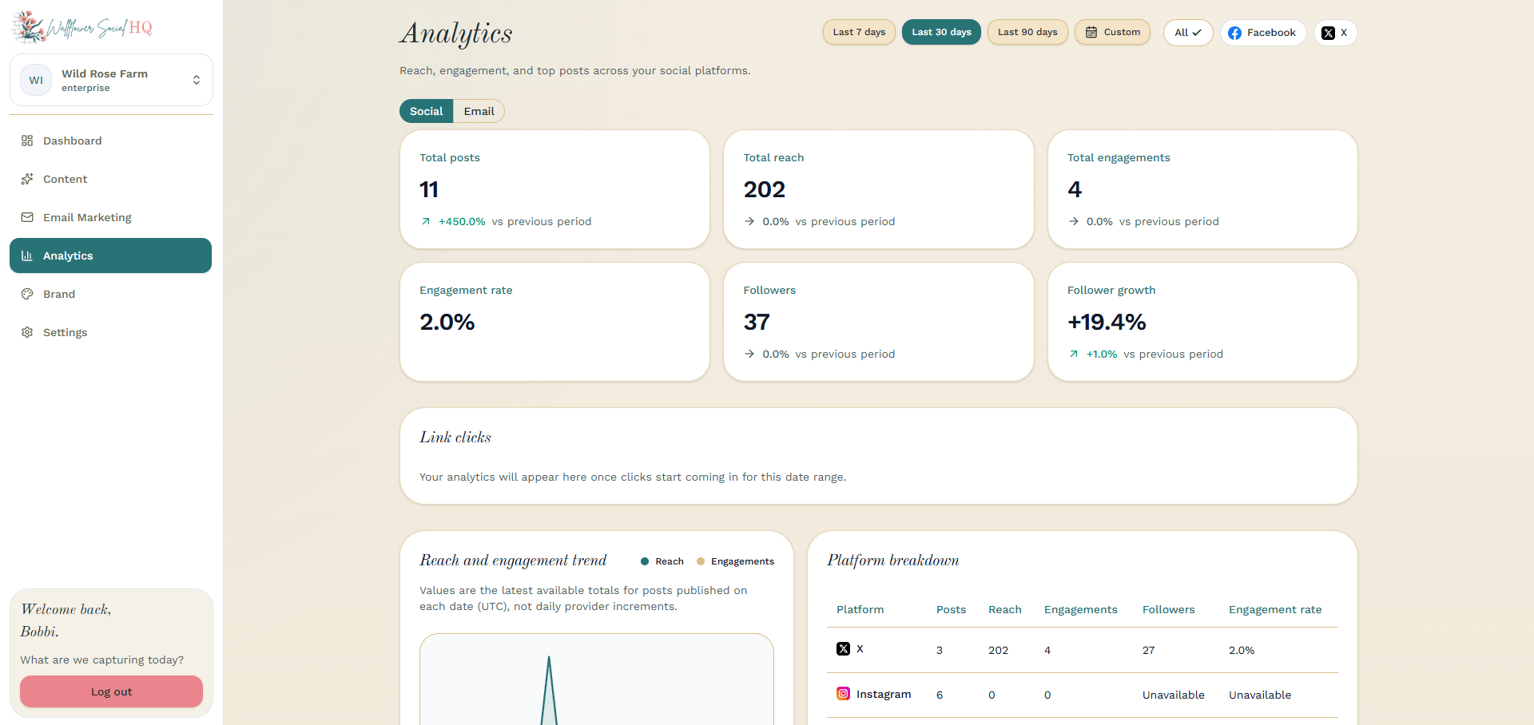Click the Total posts up-trend arrow
1534x725 pixels.
pyautogui.click(x=426, y=221)
